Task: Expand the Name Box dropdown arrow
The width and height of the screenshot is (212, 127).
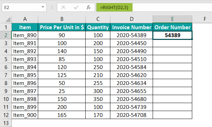Action: tap(43, 7)
